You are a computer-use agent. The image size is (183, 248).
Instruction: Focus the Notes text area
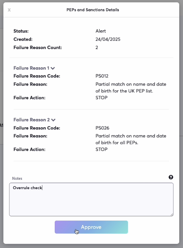point(91,199)
